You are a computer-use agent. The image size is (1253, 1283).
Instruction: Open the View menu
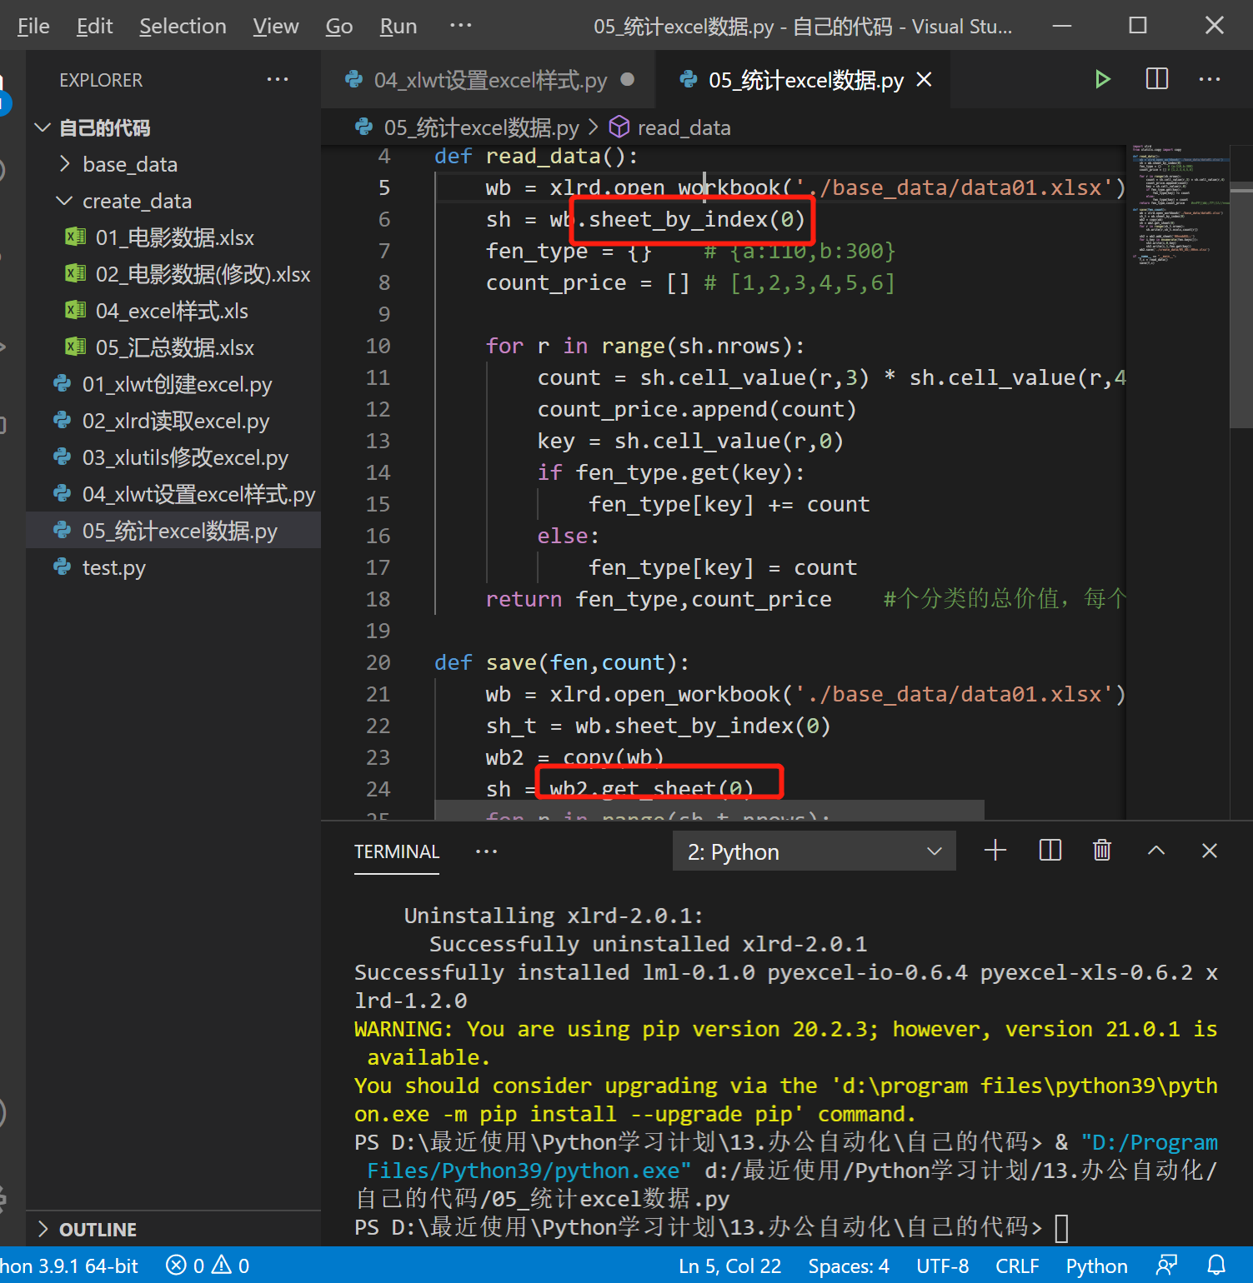tap(275, 26)
